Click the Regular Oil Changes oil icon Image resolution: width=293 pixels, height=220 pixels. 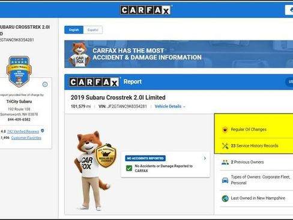coord(225,130)
